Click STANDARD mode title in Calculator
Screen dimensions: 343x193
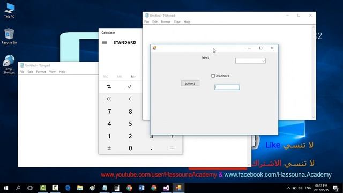(x=125, y=42)
